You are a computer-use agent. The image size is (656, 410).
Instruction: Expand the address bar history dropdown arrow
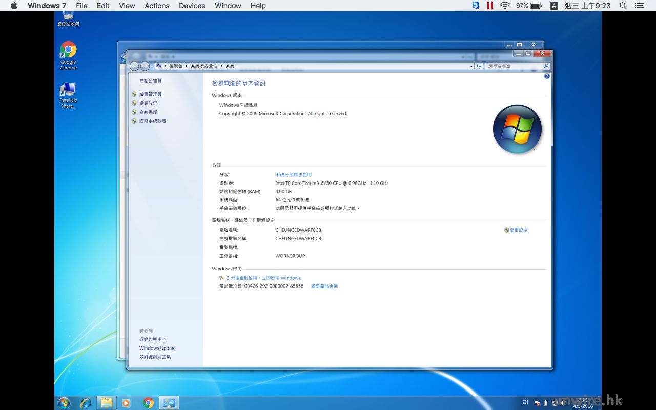pos(471,66)
